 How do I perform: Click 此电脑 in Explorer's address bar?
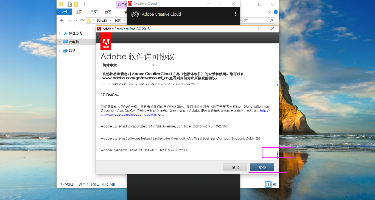pyautogui.click(x=102, y=20)
